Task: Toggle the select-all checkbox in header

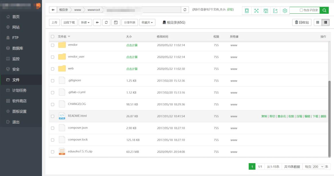Action: pyautogui.click(x=53, y=37)
